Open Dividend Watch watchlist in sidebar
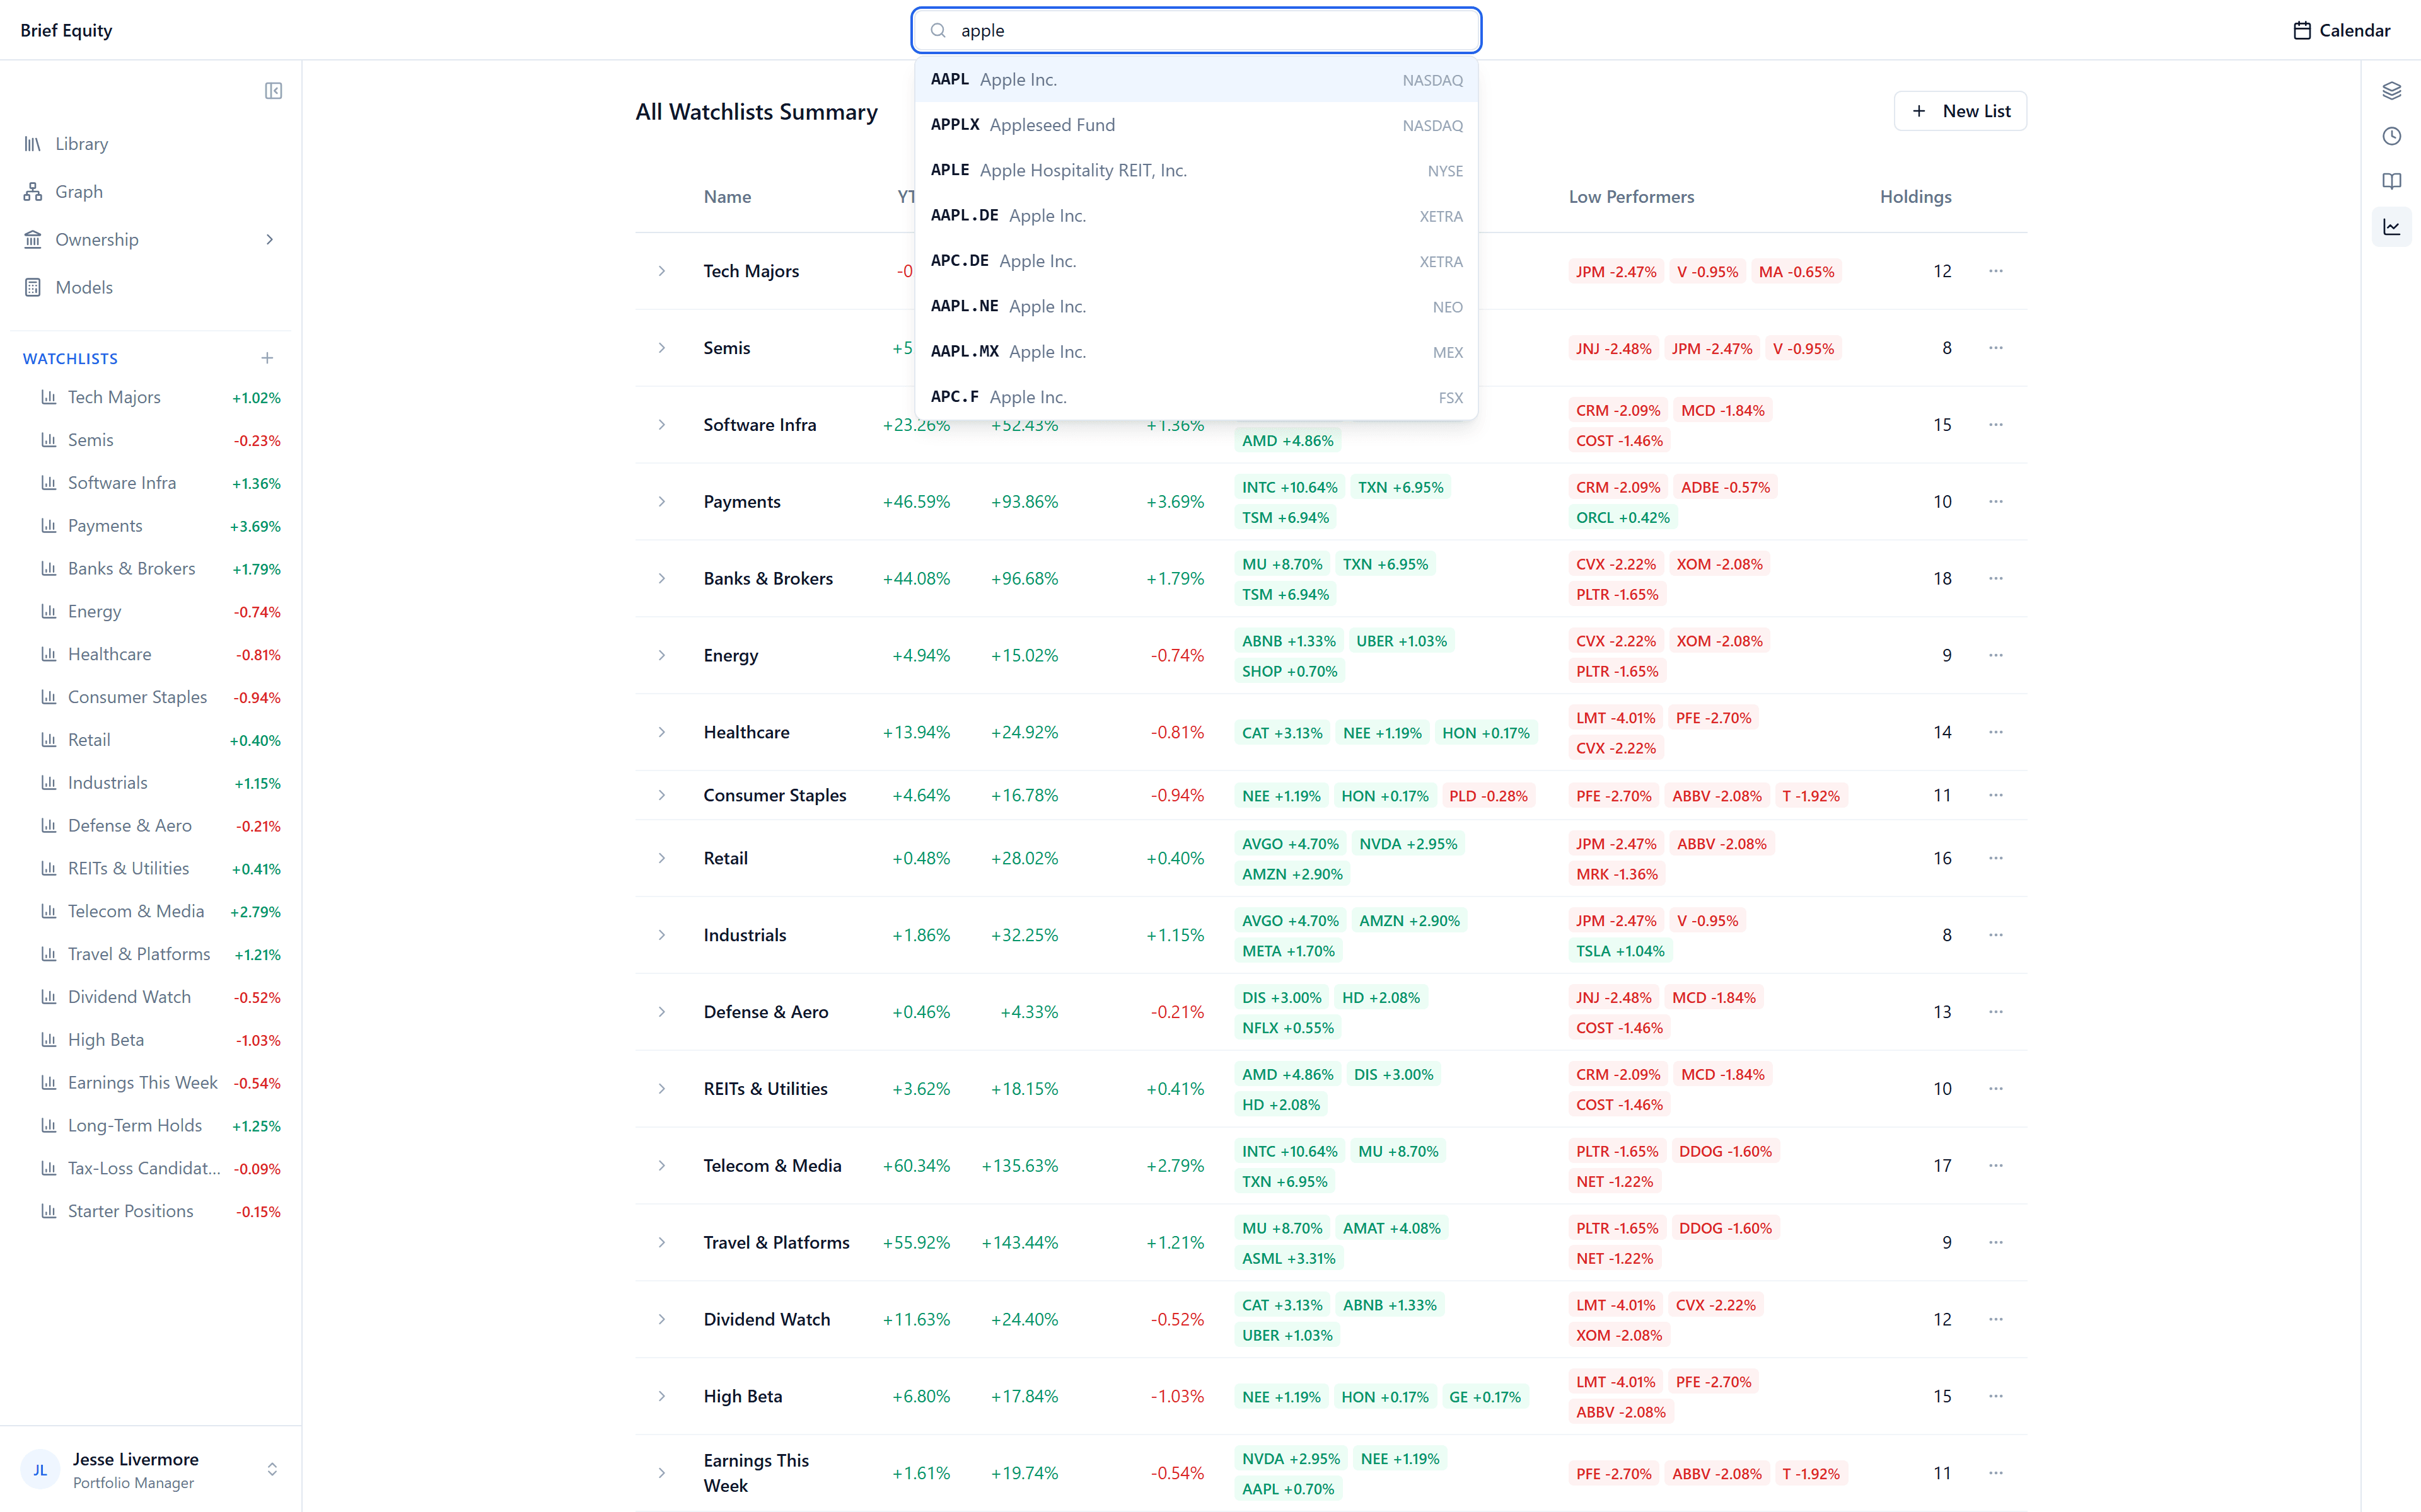The image size is (2421, 1512). 160,998
